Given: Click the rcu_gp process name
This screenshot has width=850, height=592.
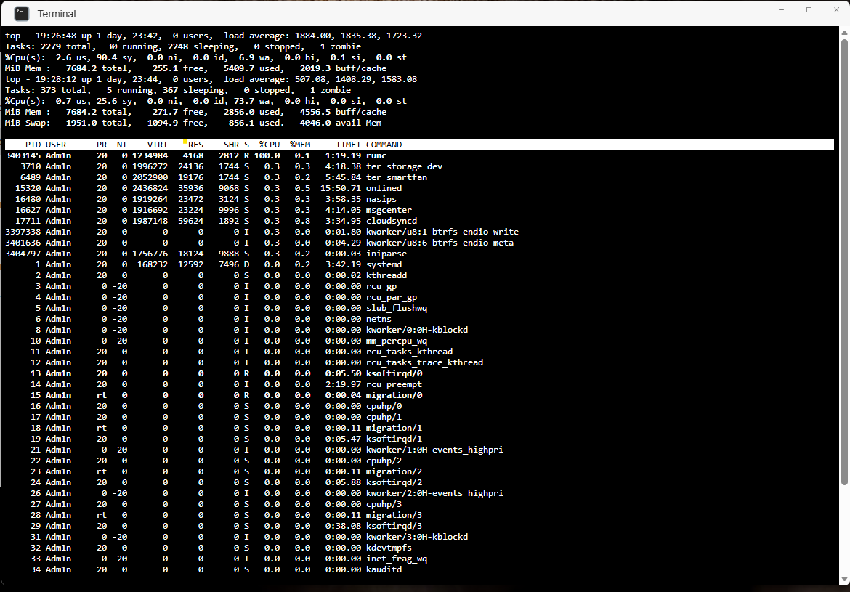Looking at the screenshot, I should click(381, 286).
